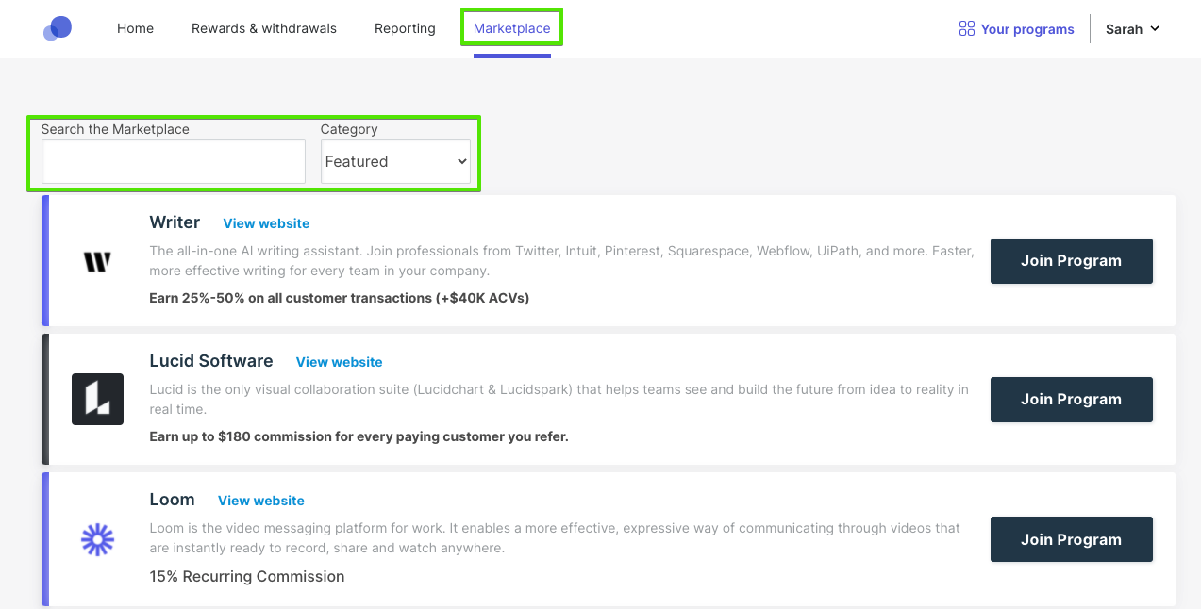The height and width of the screenshot is (609, 1201).
Task: Switch to Rewards & withdrawals
Action: (263, 28)
